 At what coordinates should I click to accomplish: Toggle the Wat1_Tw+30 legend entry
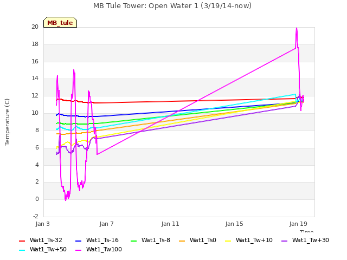pos(305,240)
